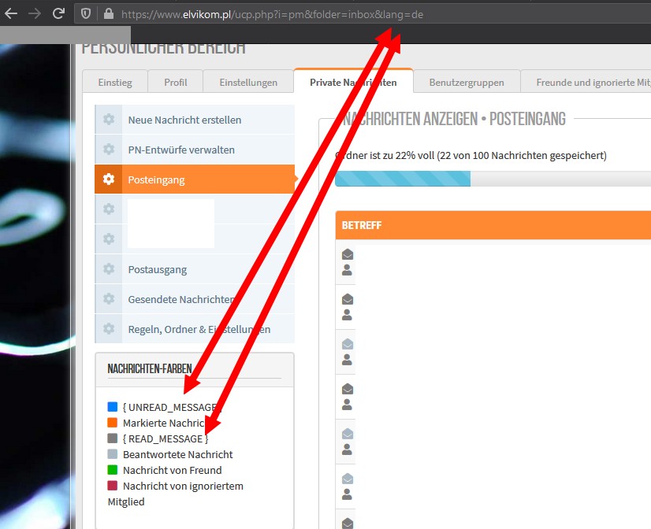Reload the page using the refresh icon
Image resolution: width=651 pixels, height=529 pixels.
pyautogui.click(x=58, y=14)
